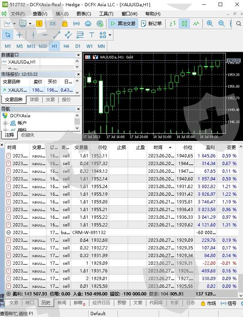The height and width of the screenshot is (317, 243).
Task: Open the IDE (MetaEditor) toolbar icon
Action: click(x=53, y=23)
